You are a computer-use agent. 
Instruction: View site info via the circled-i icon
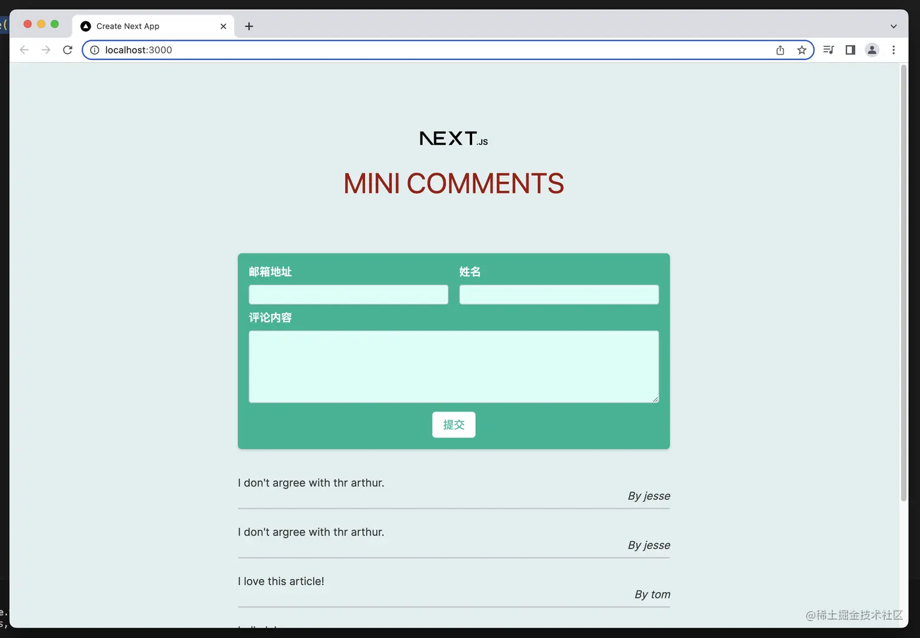point(94,50)
